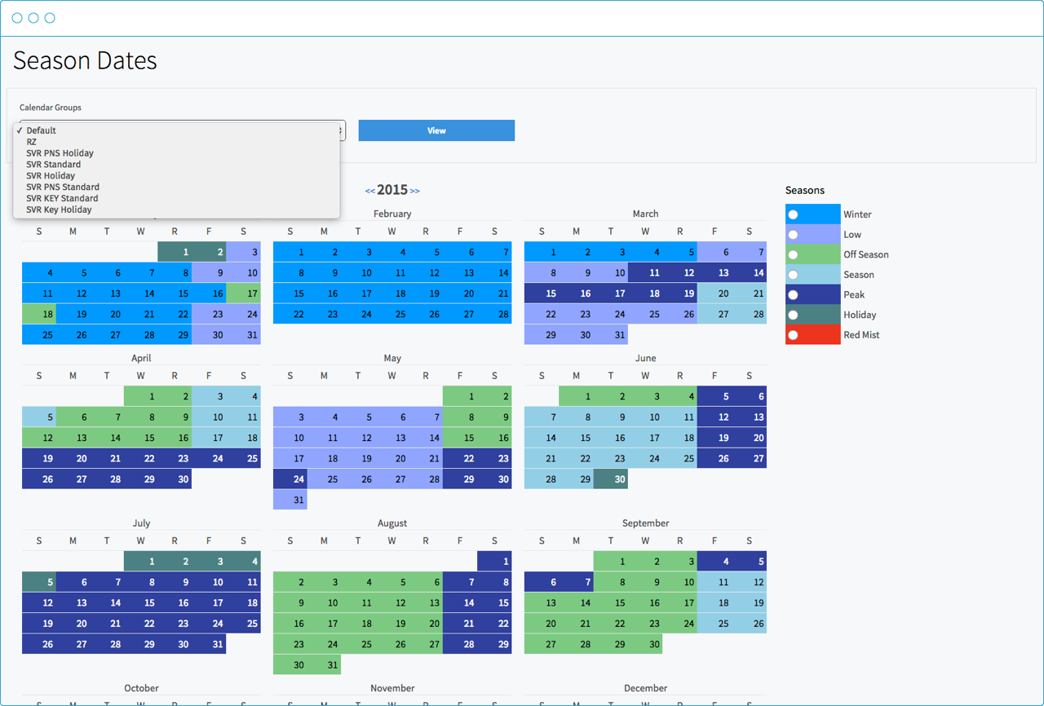Advance to next year with ">>"
The width and height of the screenshot is (1044, 706).
tap(414, 190)
